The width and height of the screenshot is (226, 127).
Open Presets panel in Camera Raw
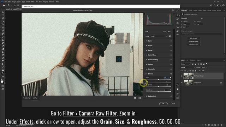(x=177, y=31)
